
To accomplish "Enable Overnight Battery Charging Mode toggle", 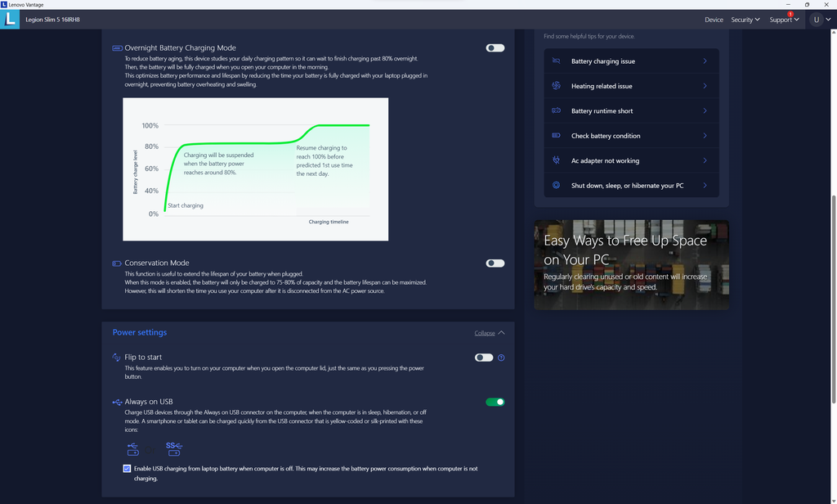I will tap(495, 48).
